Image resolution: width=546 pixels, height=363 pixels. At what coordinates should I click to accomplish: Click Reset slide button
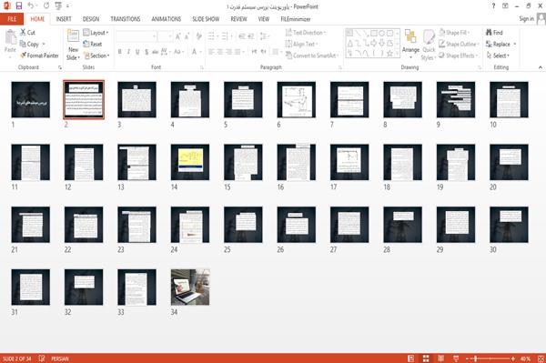[93, 44]
